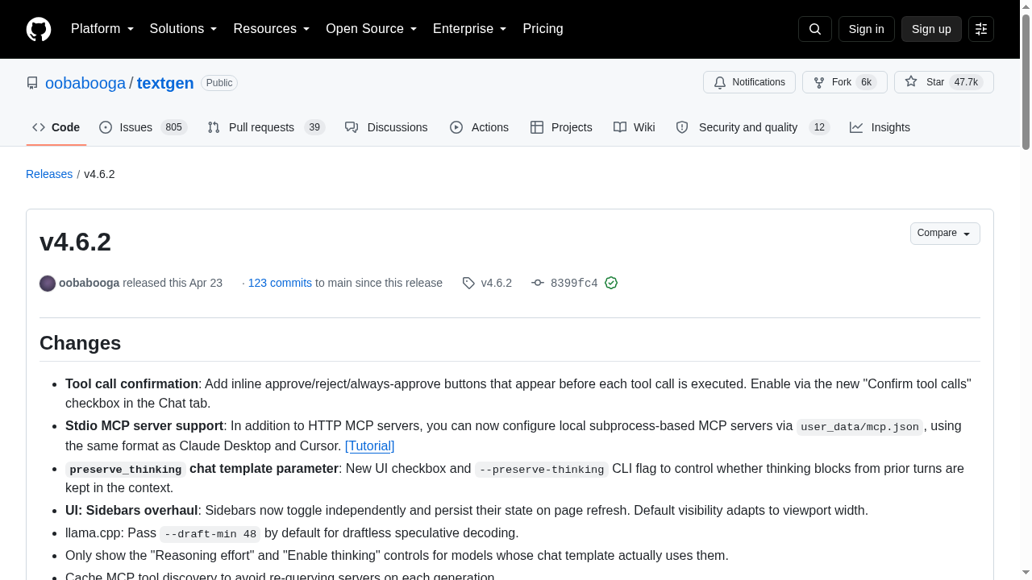Open the Actions tab
The height and width of the screenshot is (580, 1032).
(479, 127)
